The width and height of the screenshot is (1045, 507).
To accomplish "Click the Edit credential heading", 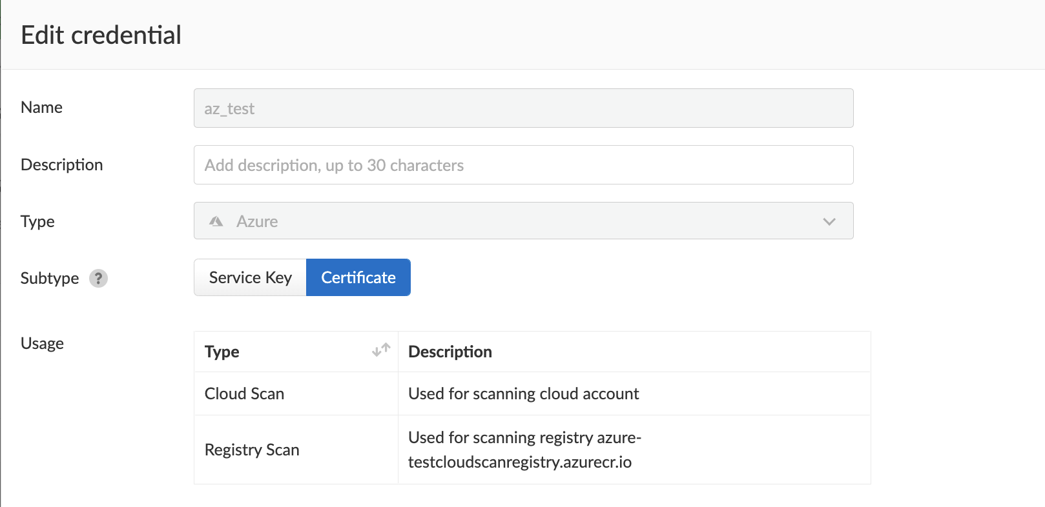I will pyautogui.click(x=101, y=35).
